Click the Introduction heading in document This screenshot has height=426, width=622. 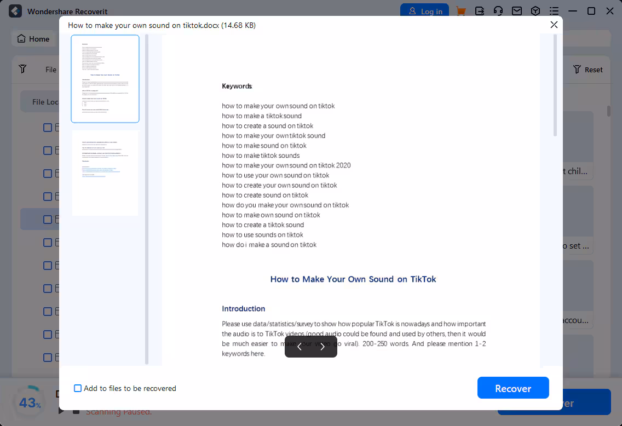coord(243,309)
